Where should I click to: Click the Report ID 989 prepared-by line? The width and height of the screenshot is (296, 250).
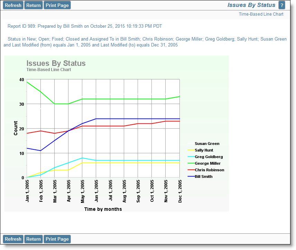coord(85,26)
